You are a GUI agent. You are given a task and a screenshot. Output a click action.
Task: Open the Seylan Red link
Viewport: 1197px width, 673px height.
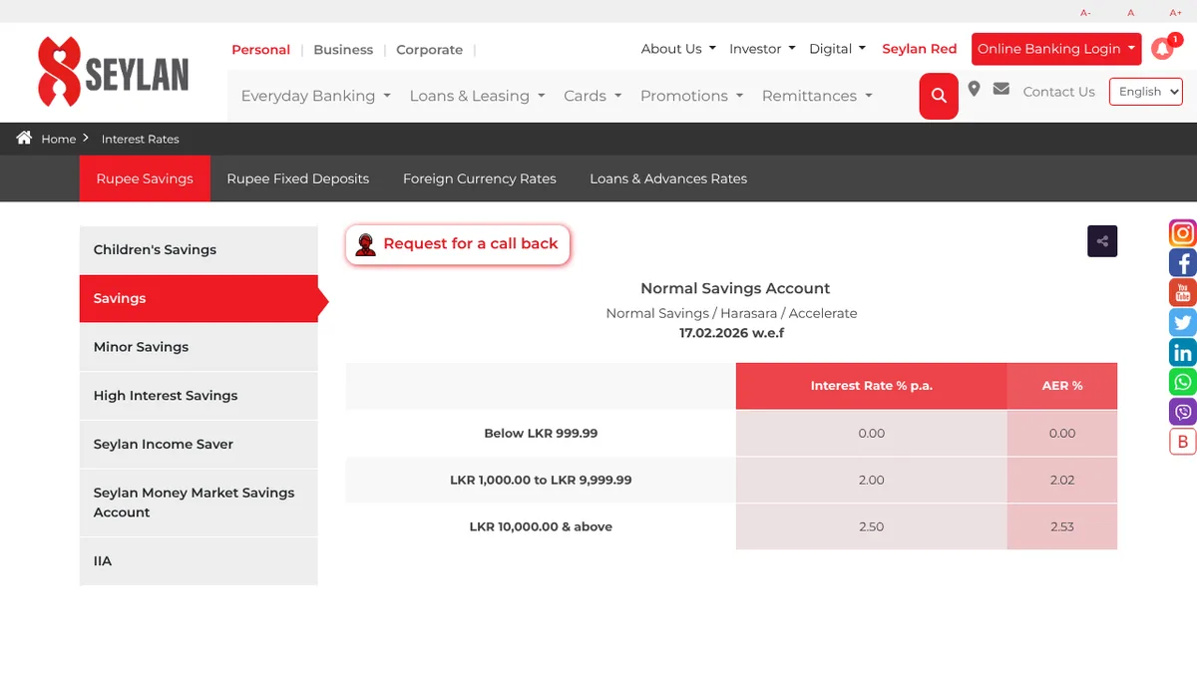[919, 48]
